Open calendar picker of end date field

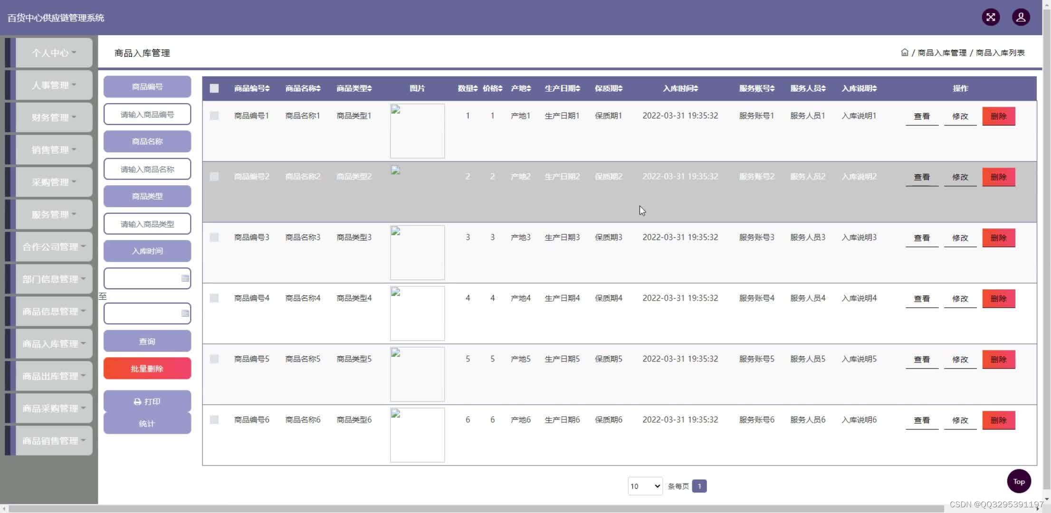coord(185,313)
